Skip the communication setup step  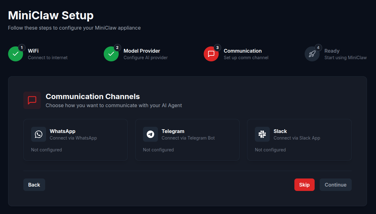(x=304, y=185)
